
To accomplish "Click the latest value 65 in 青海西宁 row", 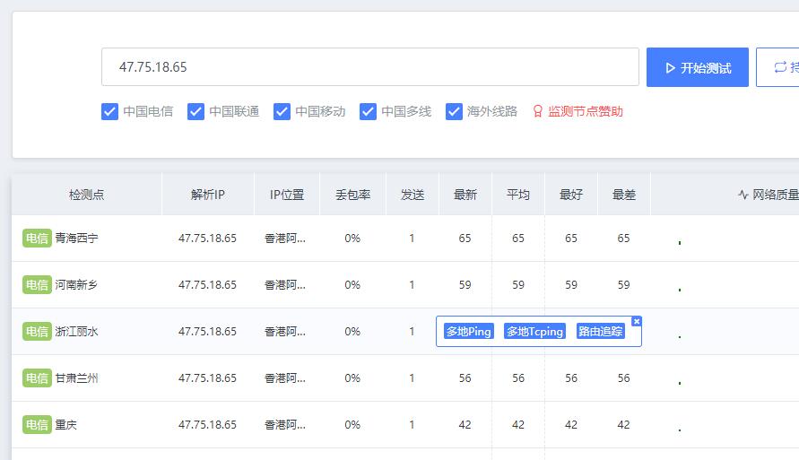I will tap(465, 238).
